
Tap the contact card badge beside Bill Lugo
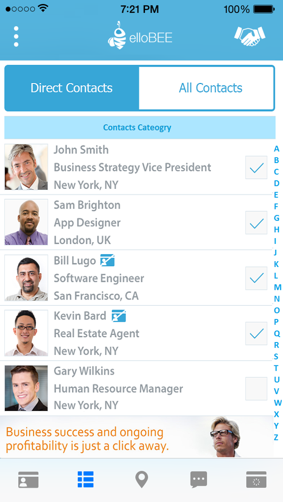click(107, 260)
